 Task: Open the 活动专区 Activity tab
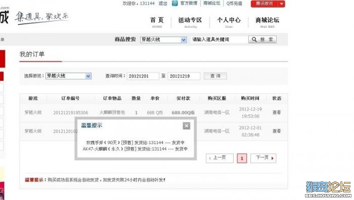(190, 22)
